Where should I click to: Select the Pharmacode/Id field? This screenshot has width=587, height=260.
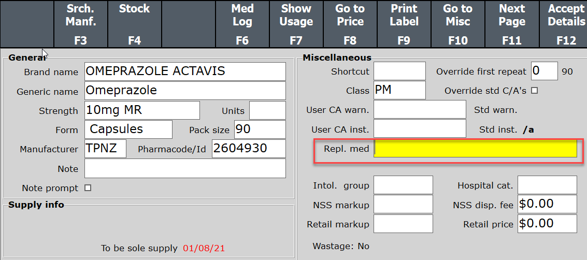click(x=248, y=149)
